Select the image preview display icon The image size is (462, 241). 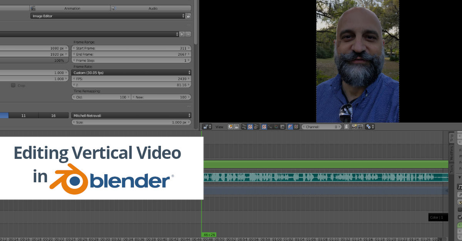coord(250,127)
